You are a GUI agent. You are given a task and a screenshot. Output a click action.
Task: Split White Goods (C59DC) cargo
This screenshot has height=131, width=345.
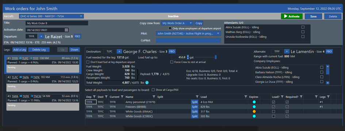(x=195, y=116)
